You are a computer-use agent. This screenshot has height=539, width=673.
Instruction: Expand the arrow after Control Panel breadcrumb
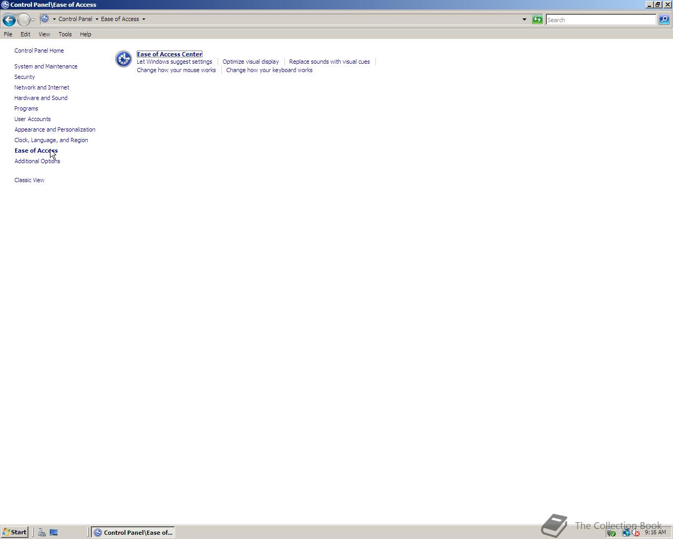coord(97,19)
